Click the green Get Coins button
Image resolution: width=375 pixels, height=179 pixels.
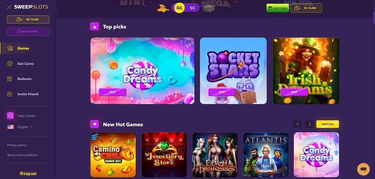tap(277, 8)
